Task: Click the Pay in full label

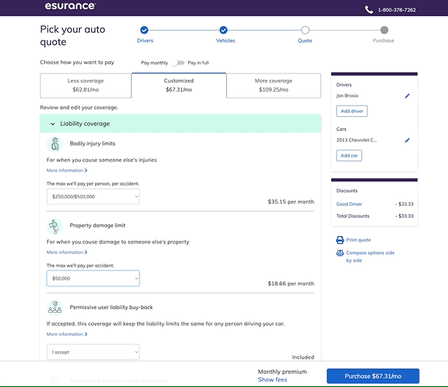Action: tap(198, 63)
